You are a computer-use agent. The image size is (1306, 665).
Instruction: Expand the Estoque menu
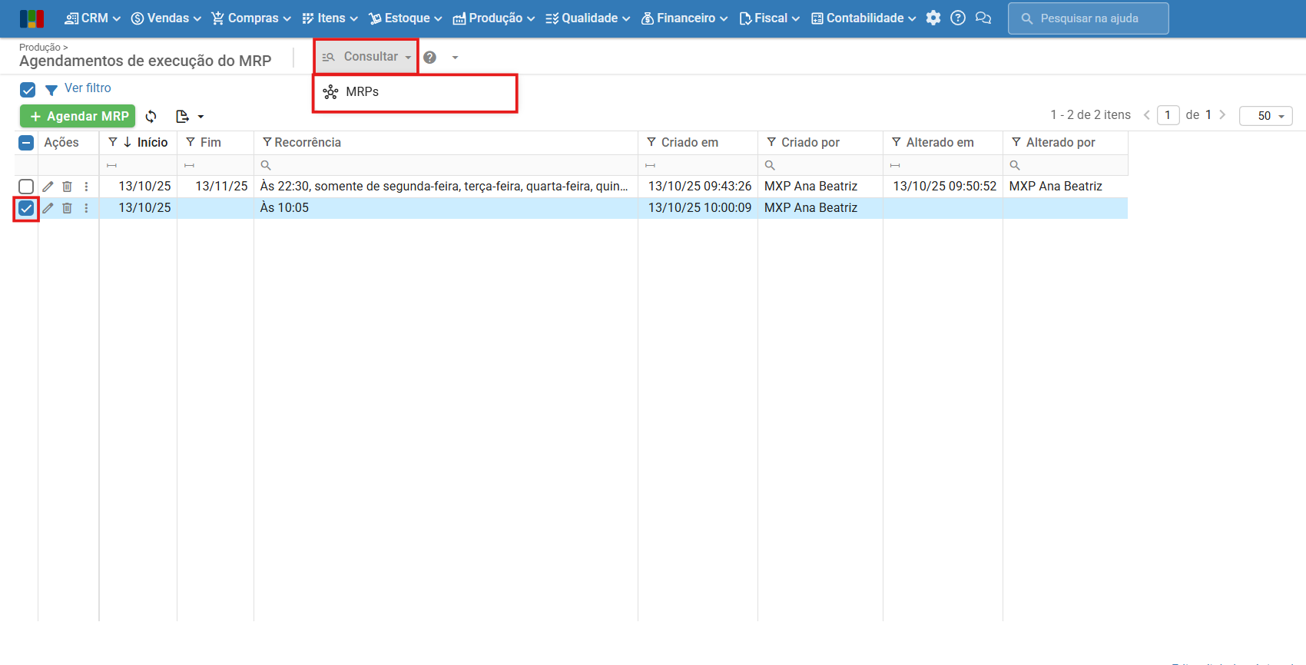[406, 18]
